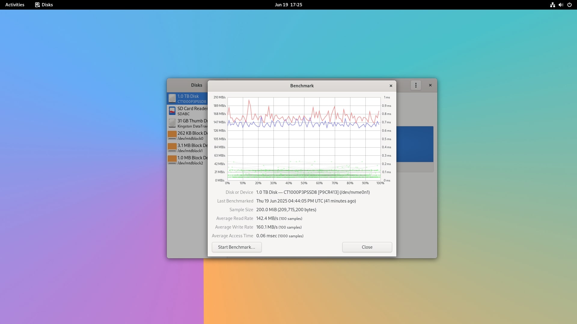Click the 3.1 MB Block Device icon
Image resolution: width=577 pixels, height=324 pixels.
pyautogui.click(x=172, y=148)
